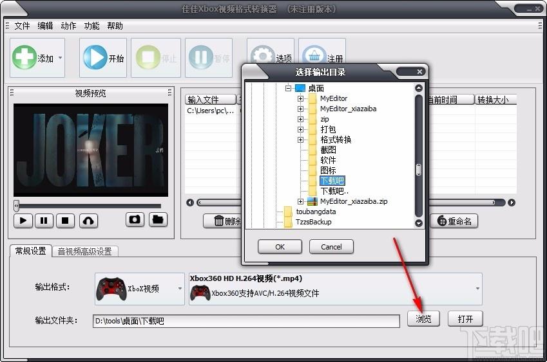The width and height of the screenshot is (547, 362).
Task: Start conversion with the 开始 button
Action: point(103,58)
